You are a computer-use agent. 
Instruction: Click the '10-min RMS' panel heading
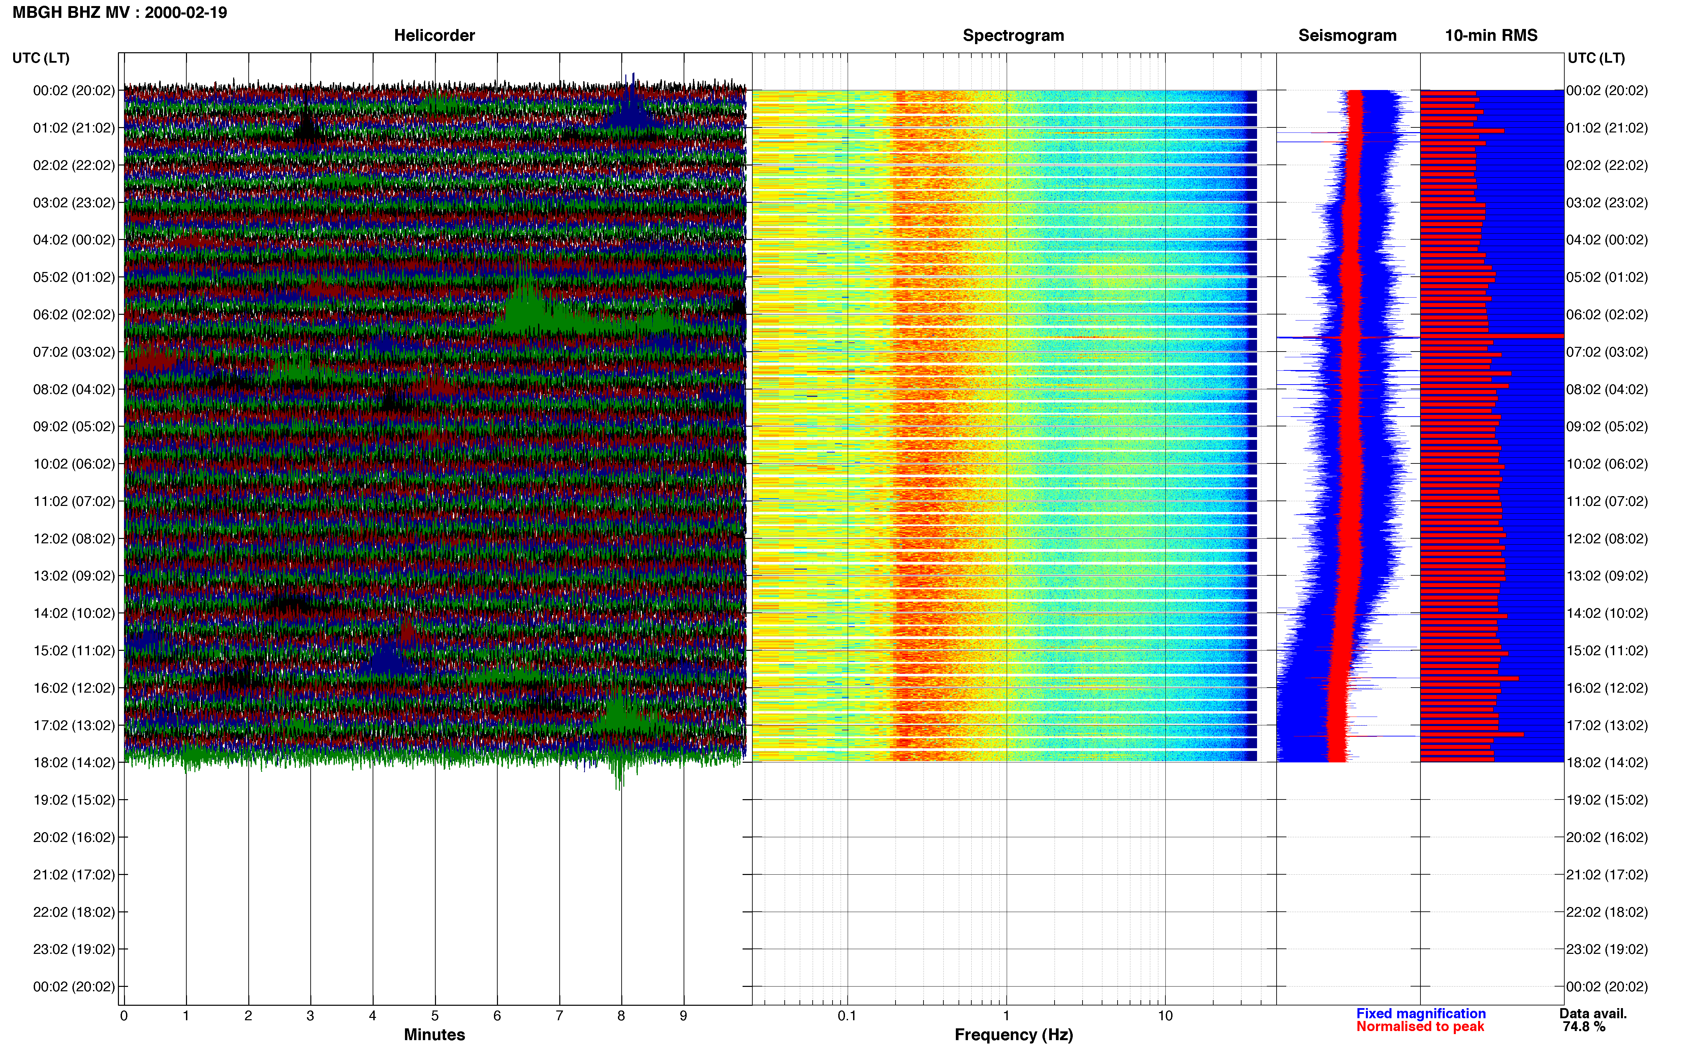1491,35
